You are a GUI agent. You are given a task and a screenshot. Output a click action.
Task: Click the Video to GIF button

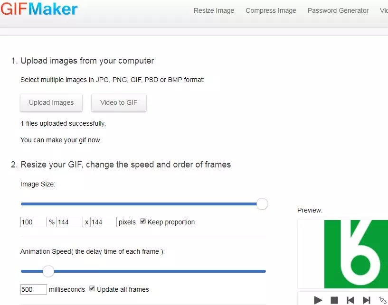119,102
